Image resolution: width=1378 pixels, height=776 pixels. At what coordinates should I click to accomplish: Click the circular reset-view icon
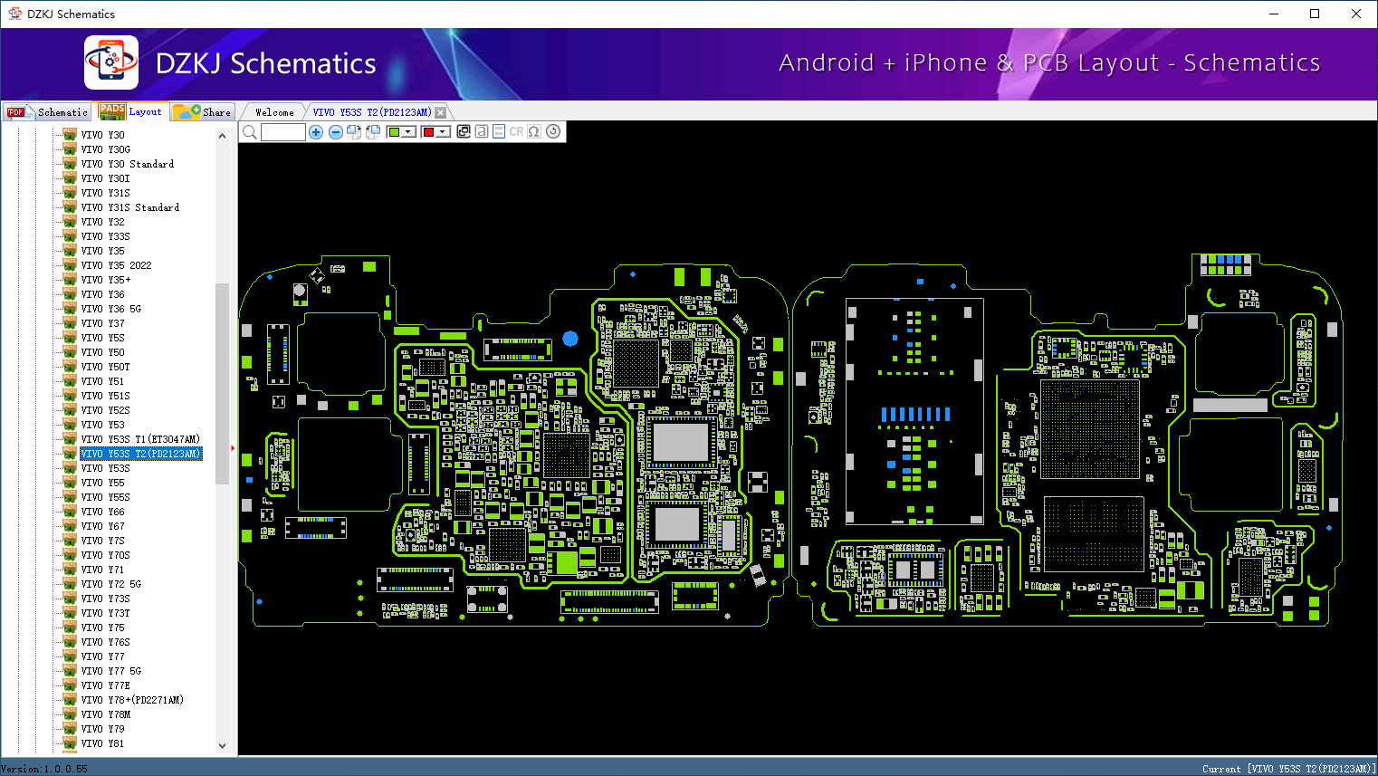pos(553,131)
